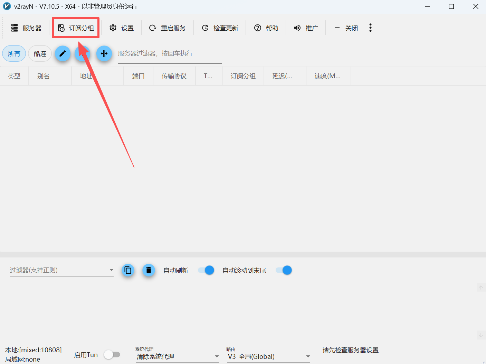Click the copy log icon button
The height and width of the screenshot is (364, 486).
click(x=128, y=270)
